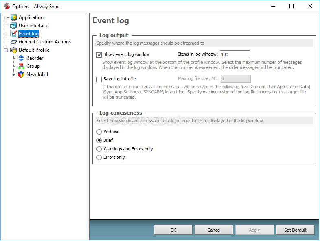Select the Errors only option
The image size is (320, 241).
pos(99,158)
